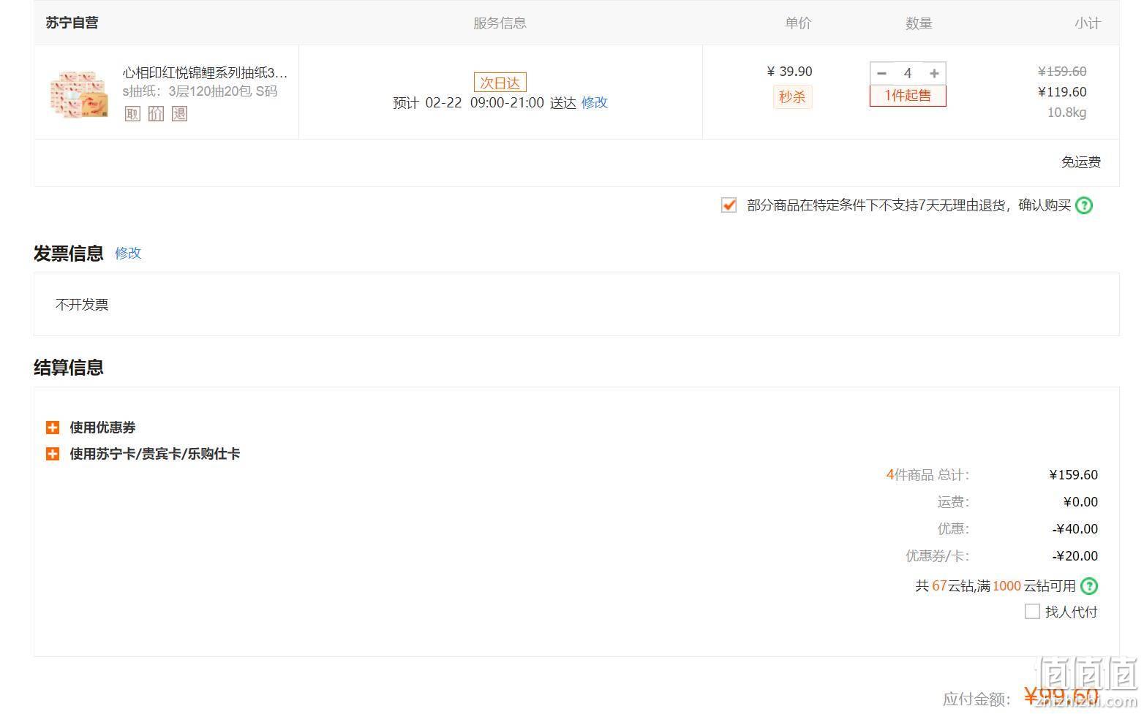Click the product thumbnail of tissue packs
The height and width of the screenshot is (714, 1144).
(78, 94)
